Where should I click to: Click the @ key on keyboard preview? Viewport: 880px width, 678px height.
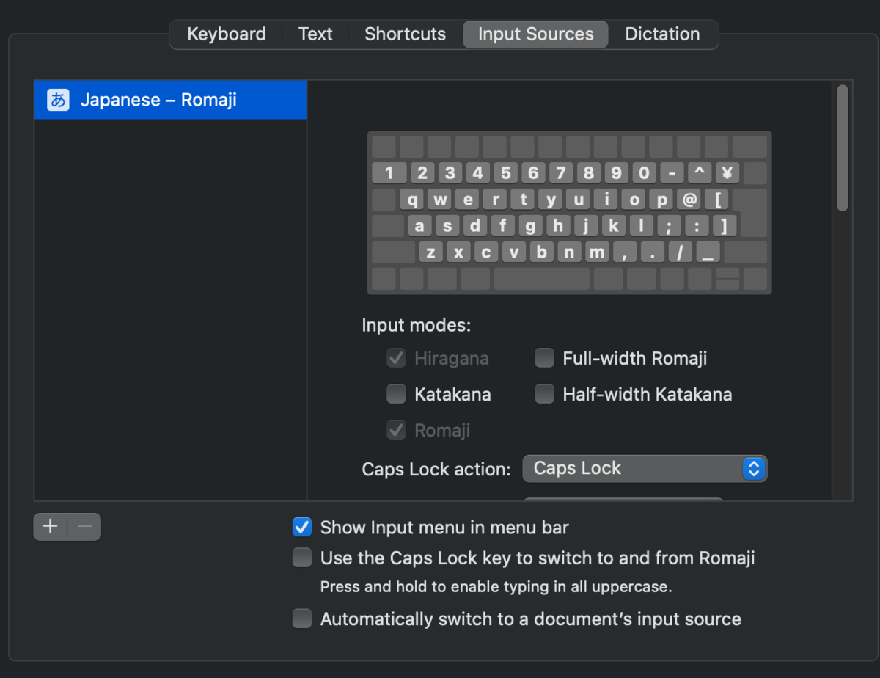pos(689,200)
